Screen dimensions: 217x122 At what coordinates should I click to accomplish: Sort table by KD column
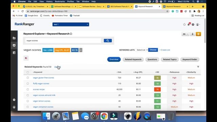[x=157, y=72]
